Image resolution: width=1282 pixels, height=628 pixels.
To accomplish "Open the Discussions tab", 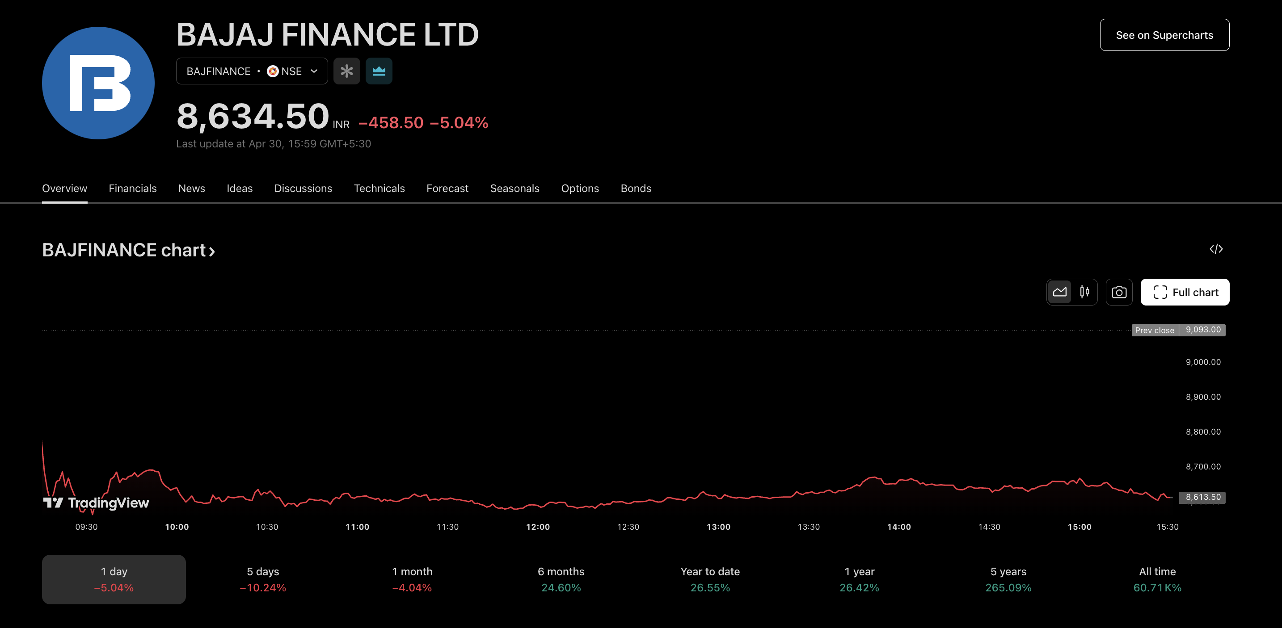I will pyautogui.click(x=303, y=188).
